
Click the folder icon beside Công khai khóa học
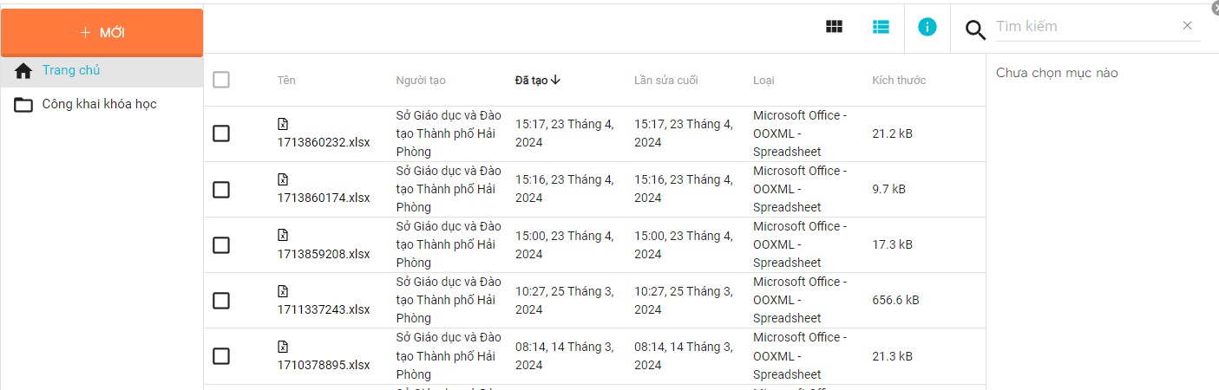[23, 105]
